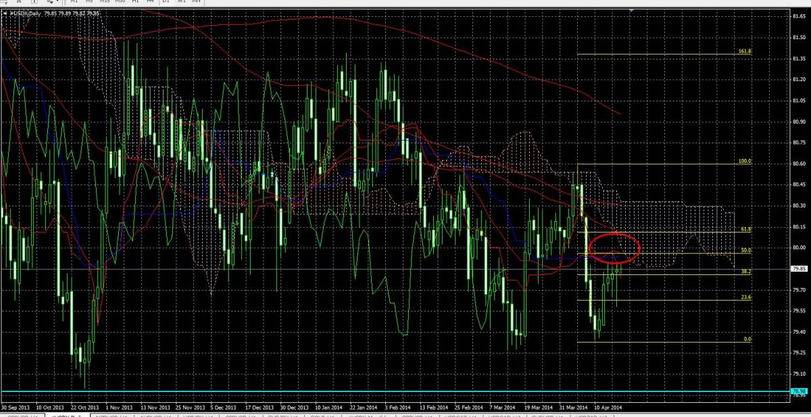
Task: Click the 79.40 value on the price scale
Action: pyautogui.click(x=797, y=332)
